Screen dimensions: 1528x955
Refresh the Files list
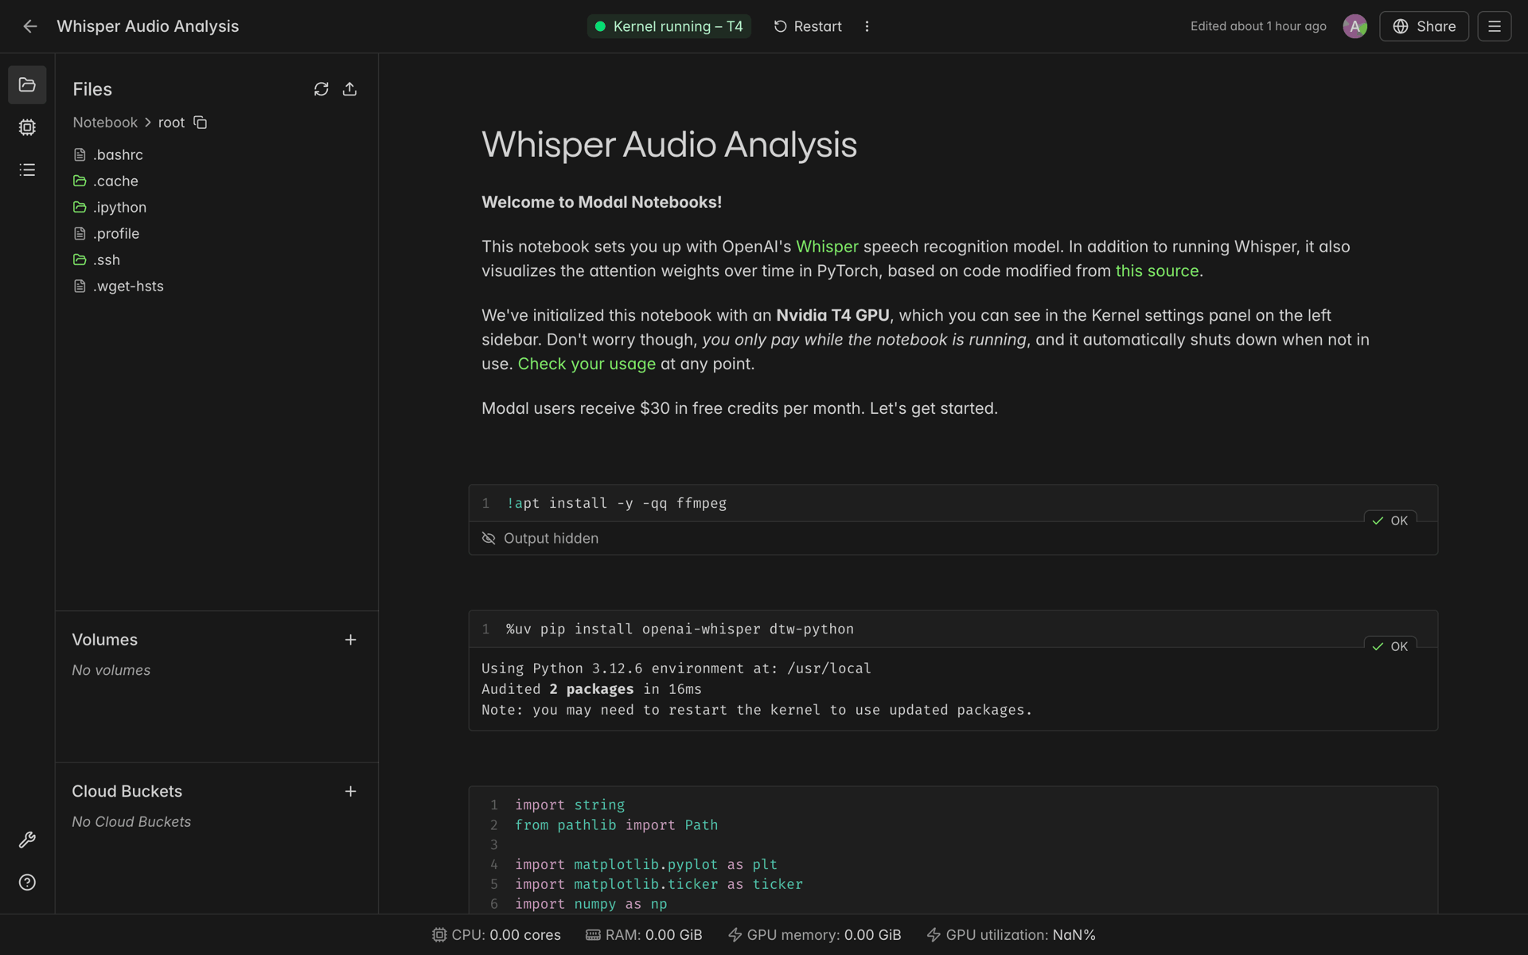321,89
